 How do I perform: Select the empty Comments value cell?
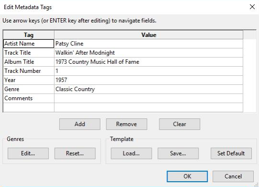click(x=149, y=98)
